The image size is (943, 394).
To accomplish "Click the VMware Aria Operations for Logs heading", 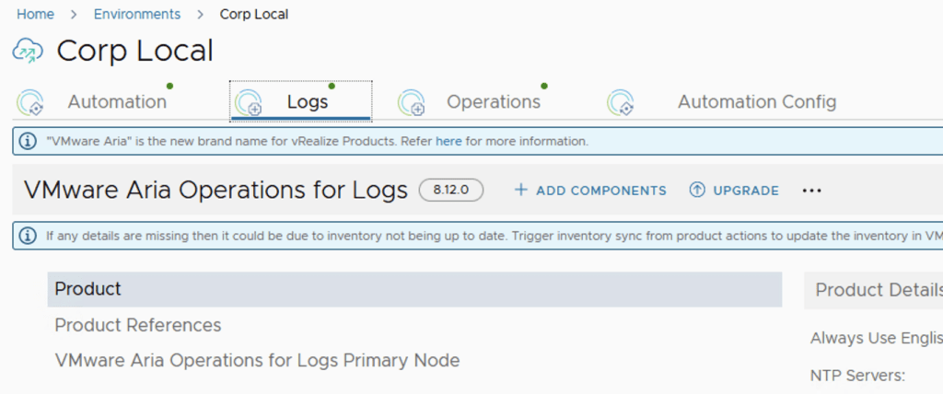I will tap(215, 190).
